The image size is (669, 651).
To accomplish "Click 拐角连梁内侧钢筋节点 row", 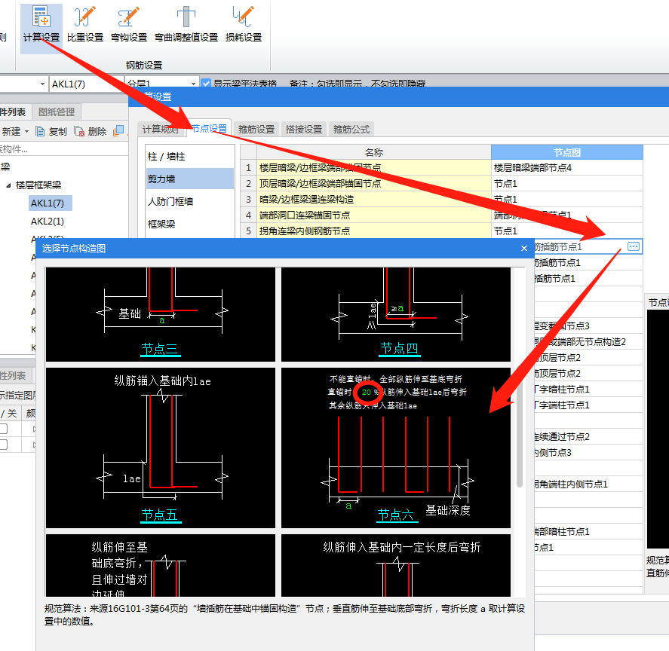I will tap(373, 231).
